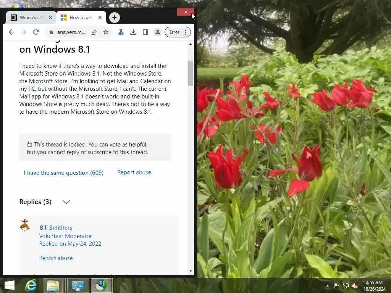Open a new tab with plus button
This screenshot has width=391, height=293.
tap(115, 18)
